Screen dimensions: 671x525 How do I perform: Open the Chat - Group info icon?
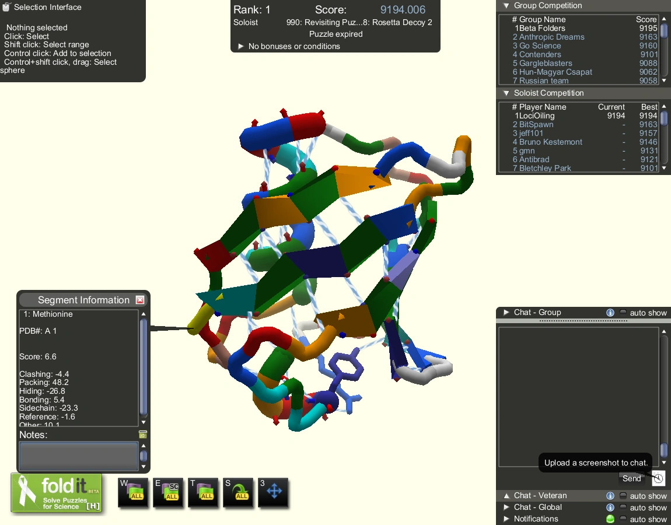(x=610, y=312)
